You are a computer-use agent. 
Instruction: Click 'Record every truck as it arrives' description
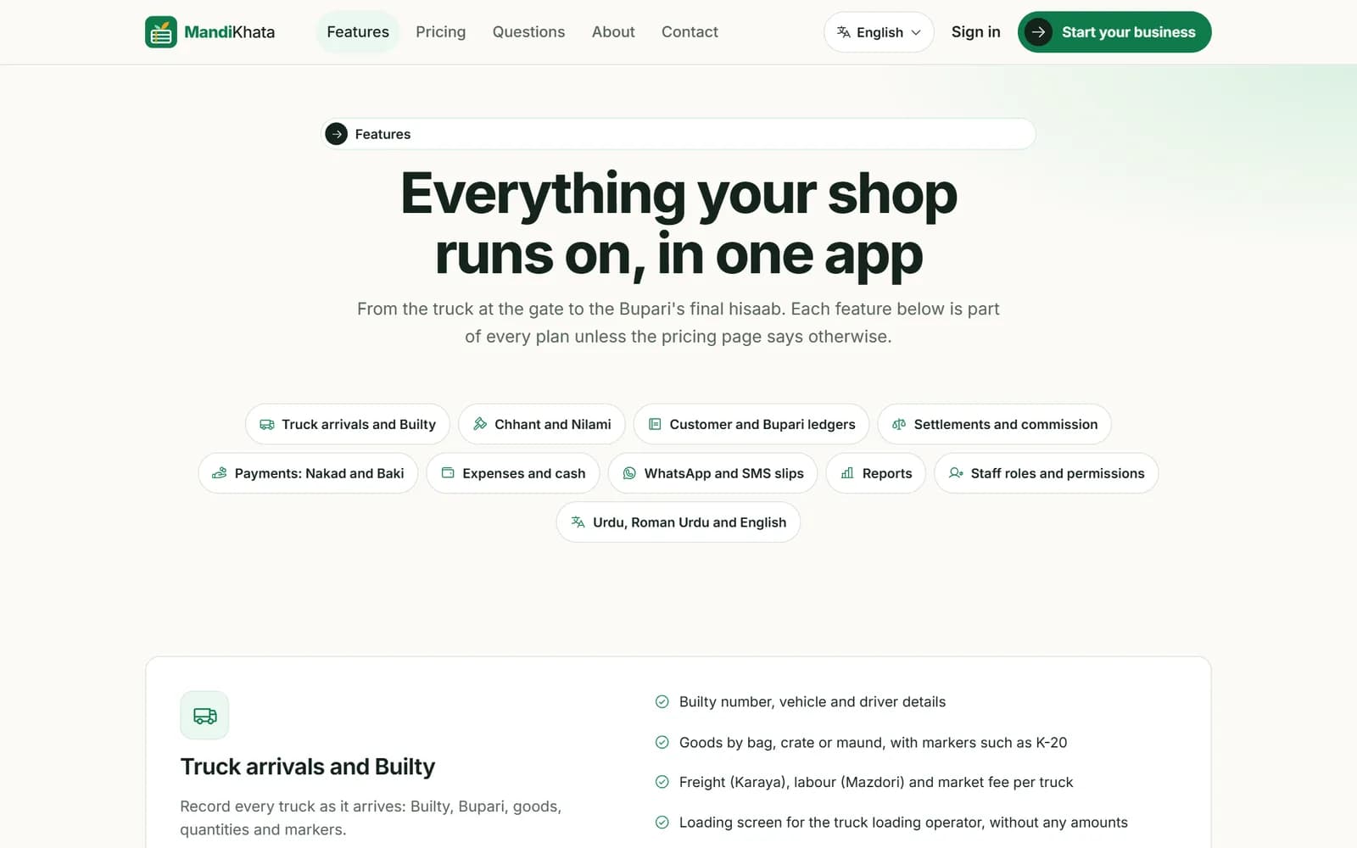pyautogui.click(x=371, y=817)
